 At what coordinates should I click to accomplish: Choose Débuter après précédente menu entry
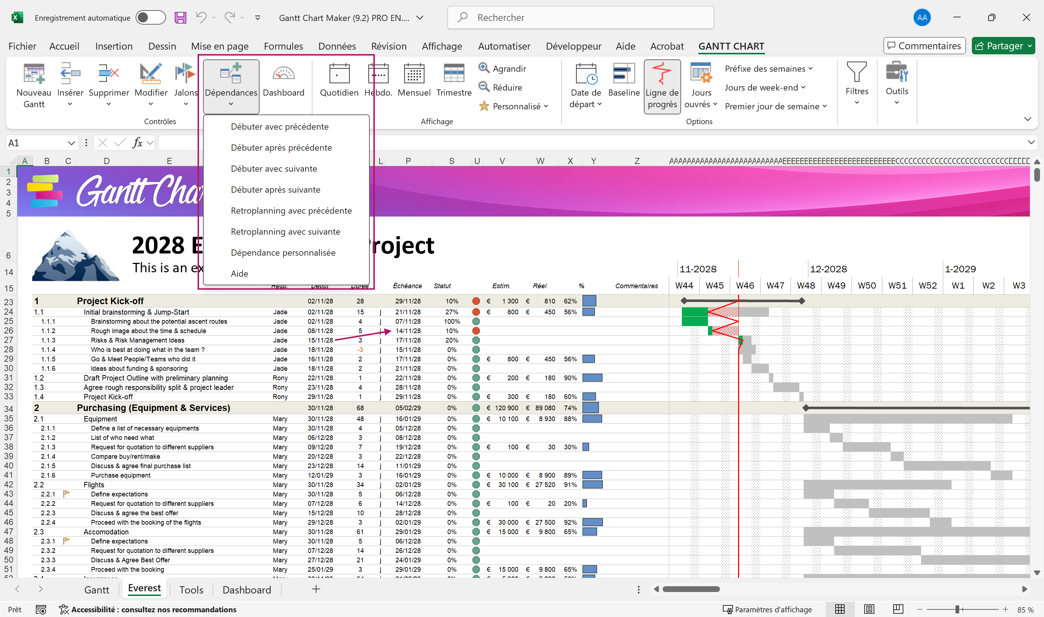pyautogui.click(x=281, y=148)
